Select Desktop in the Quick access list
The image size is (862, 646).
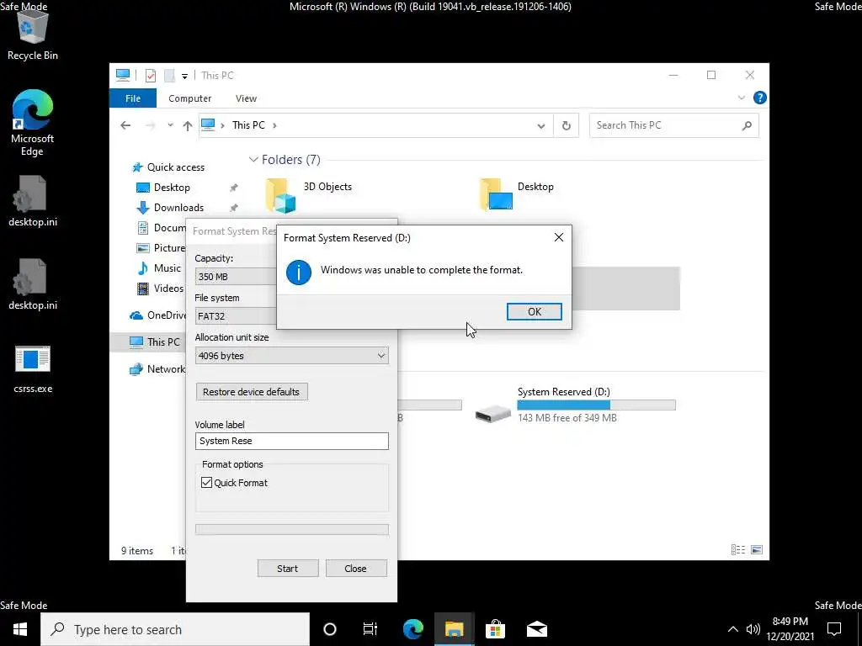[163, 188]
